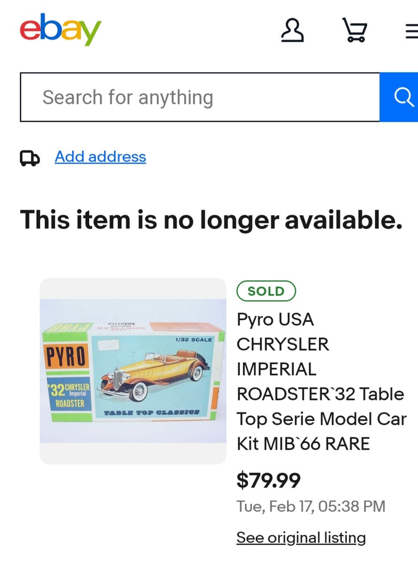418x572 pixels.
Task: Click the item no longer available heading
Action: coord(211,219)
